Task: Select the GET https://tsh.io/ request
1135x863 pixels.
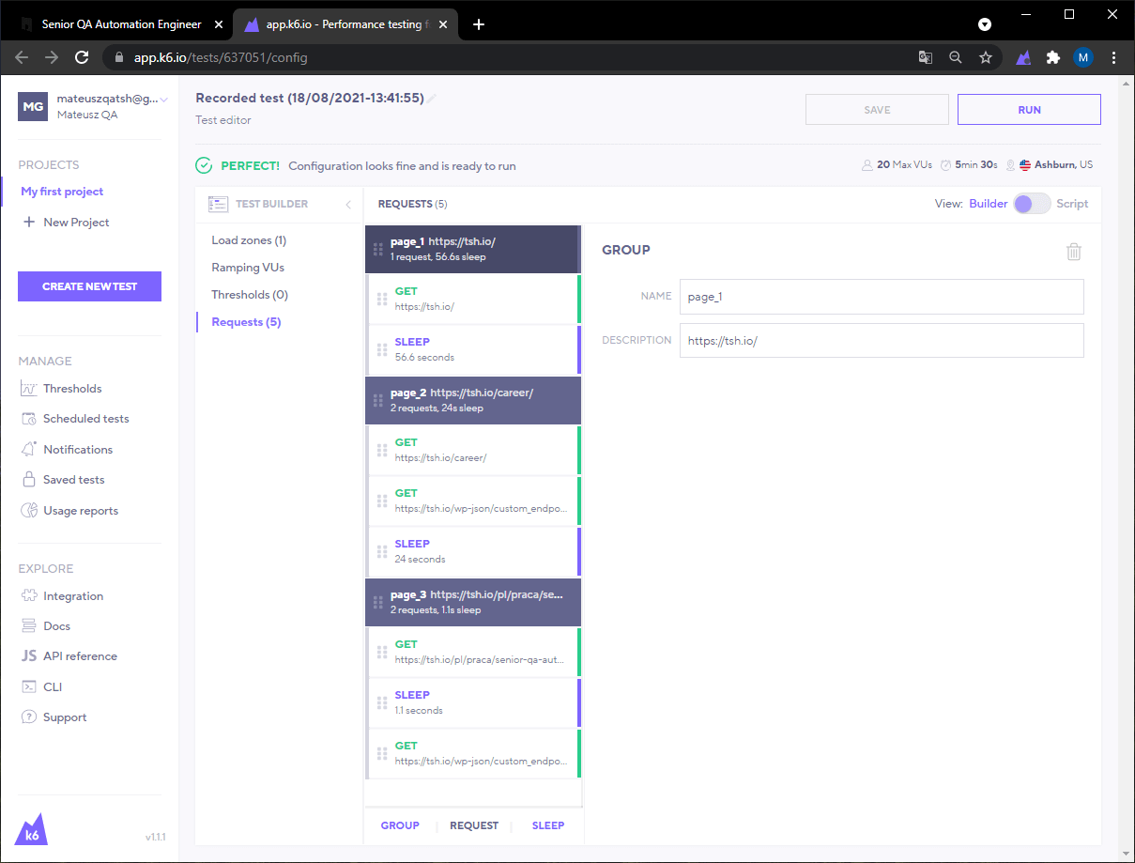Action: click(474, 299)
